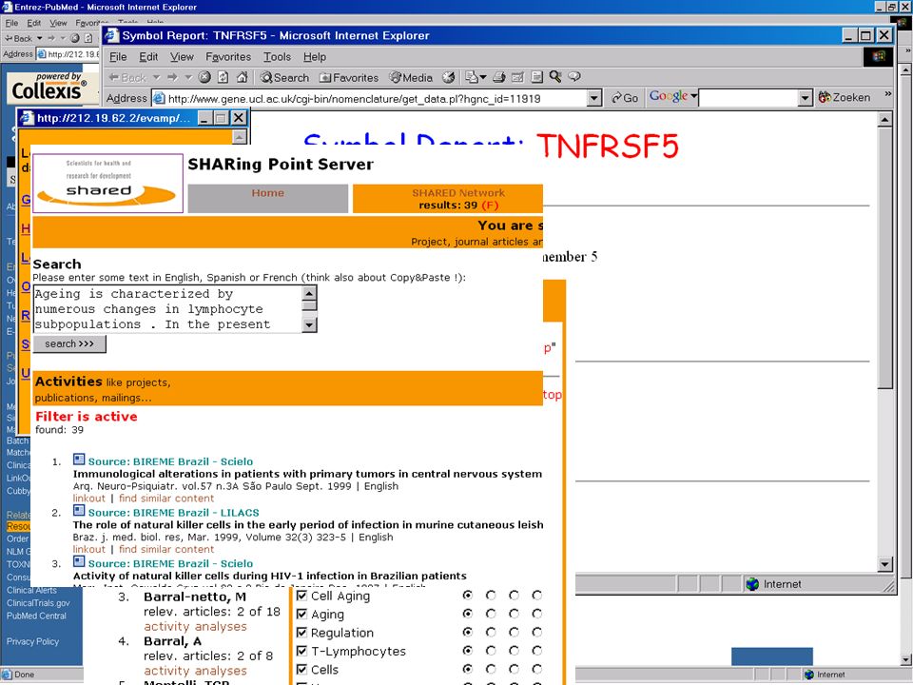
Task: Open View menu in Symbol Report window
Action: click(182, 57)
